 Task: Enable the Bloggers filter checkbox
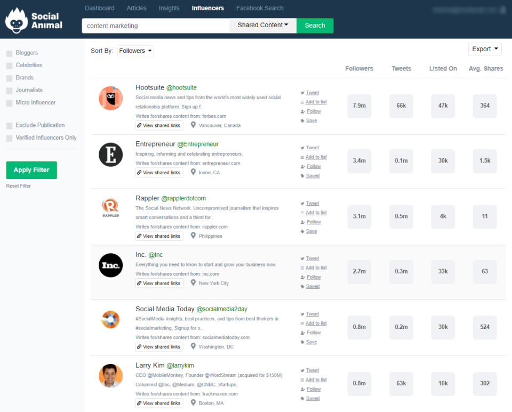(9, 53)
